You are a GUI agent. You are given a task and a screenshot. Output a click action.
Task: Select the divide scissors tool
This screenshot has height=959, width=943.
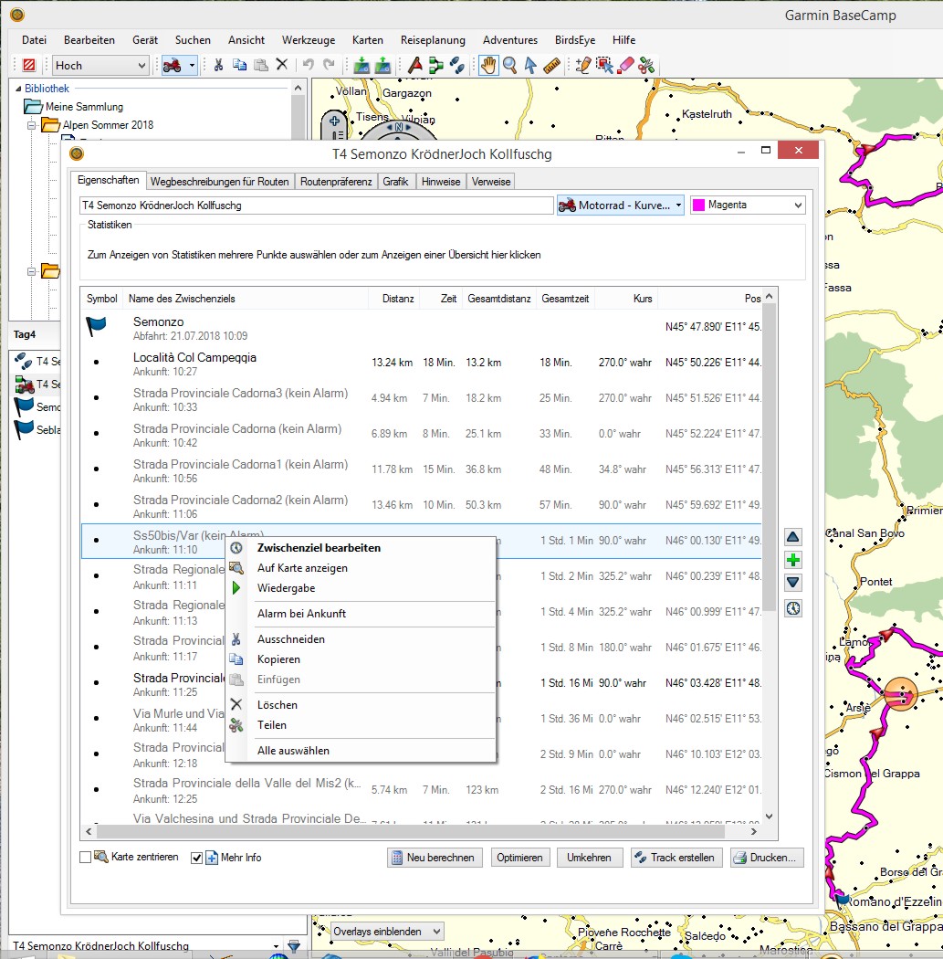(x=646, y=65)
